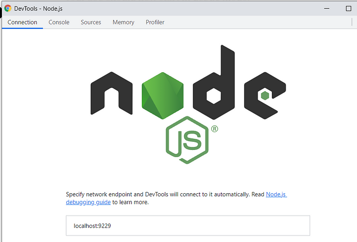
Task: Switch to the Connection tab
Action: click(x=22, y=22)
